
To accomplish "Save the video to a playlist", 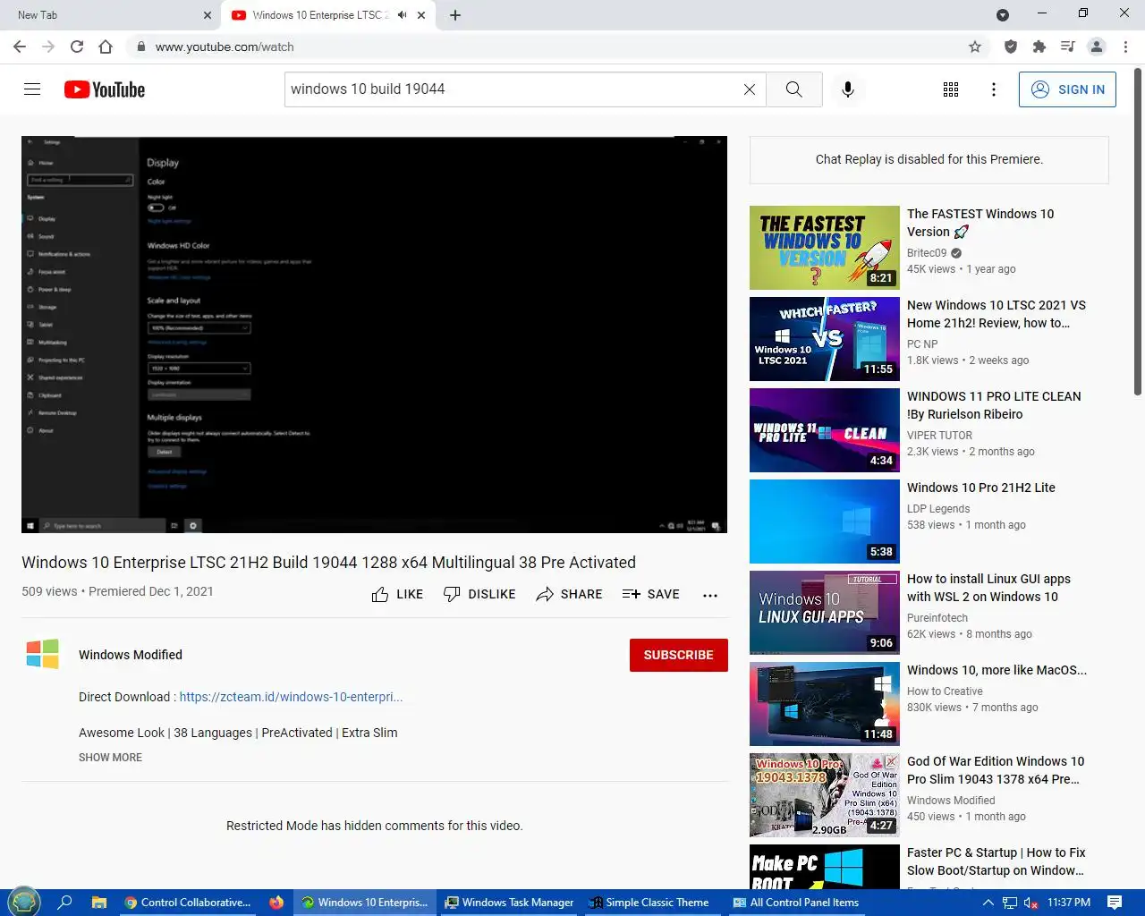I will point(650,594).
